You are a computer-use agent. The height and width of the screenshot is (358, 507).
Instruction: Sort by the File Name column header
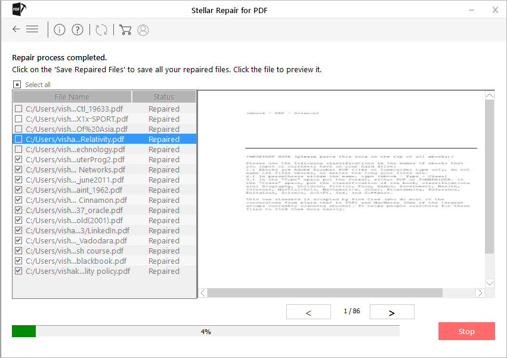coord(72,97)
